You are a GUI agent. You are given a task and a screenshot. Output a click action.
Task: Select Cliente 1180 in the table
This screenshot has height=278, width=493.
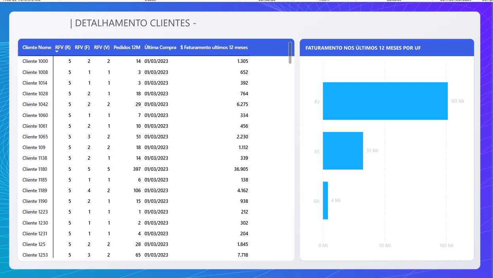pos(35,169)
